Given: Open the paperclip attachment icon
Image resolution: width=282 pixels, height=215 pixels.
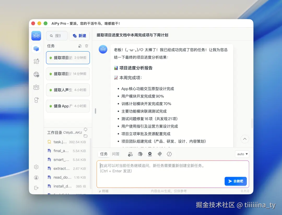Looking at the screenshot, I should pos(160,154).
